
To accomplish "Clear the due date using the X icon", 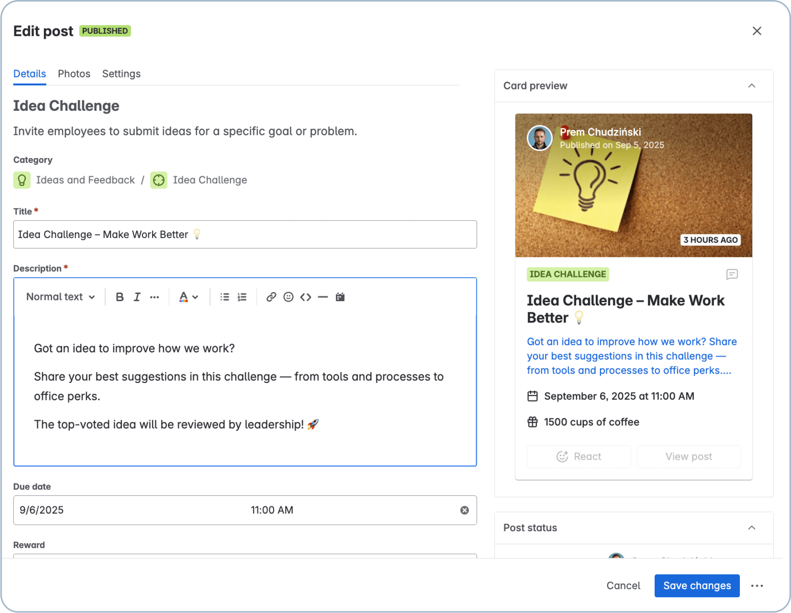I will (x=465, y=509).
